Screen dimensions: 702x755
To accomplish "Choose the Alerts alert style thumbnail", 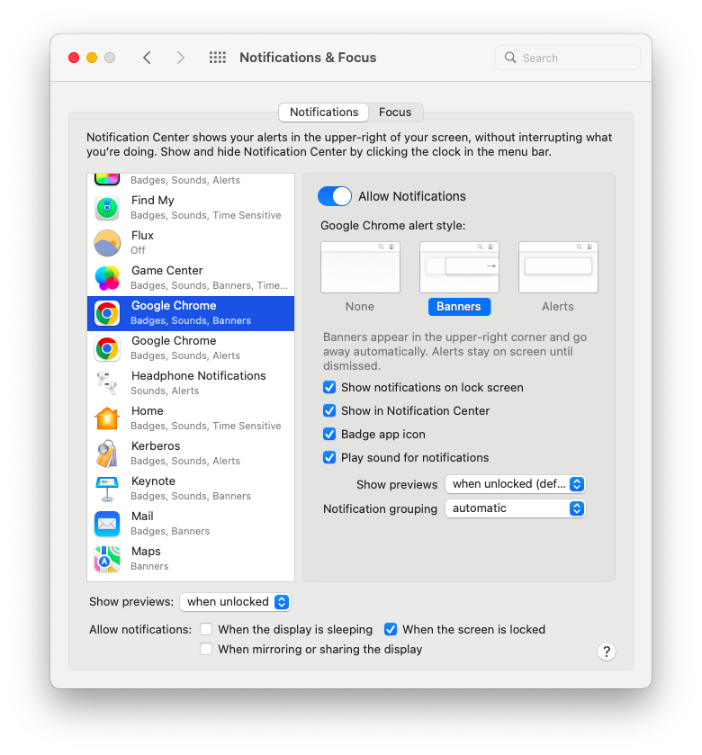I will (558, 267).
